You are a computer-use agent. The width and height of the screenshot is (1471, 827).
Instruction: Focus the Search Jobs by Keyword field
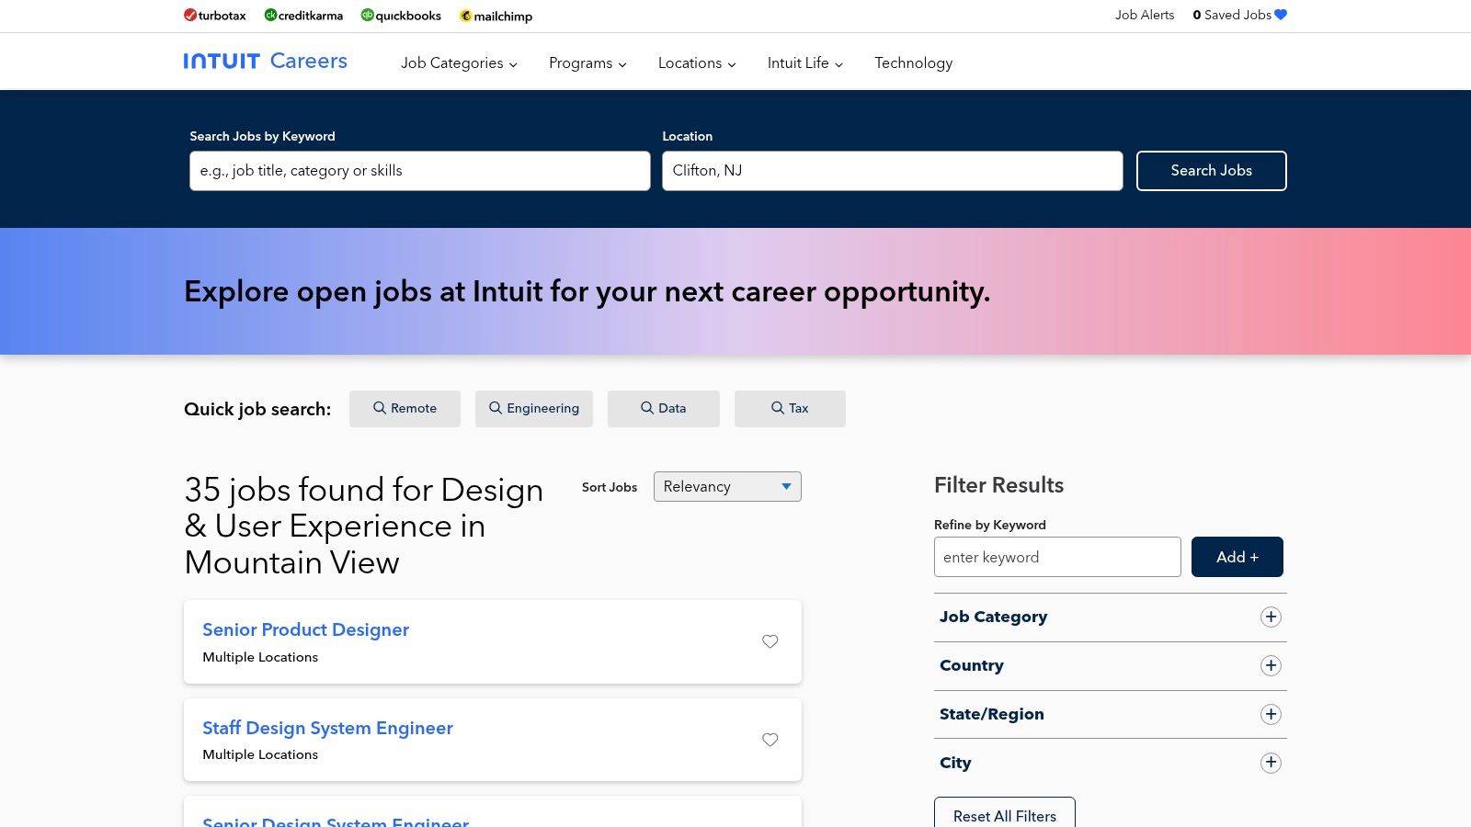click(x=420, y=171)
